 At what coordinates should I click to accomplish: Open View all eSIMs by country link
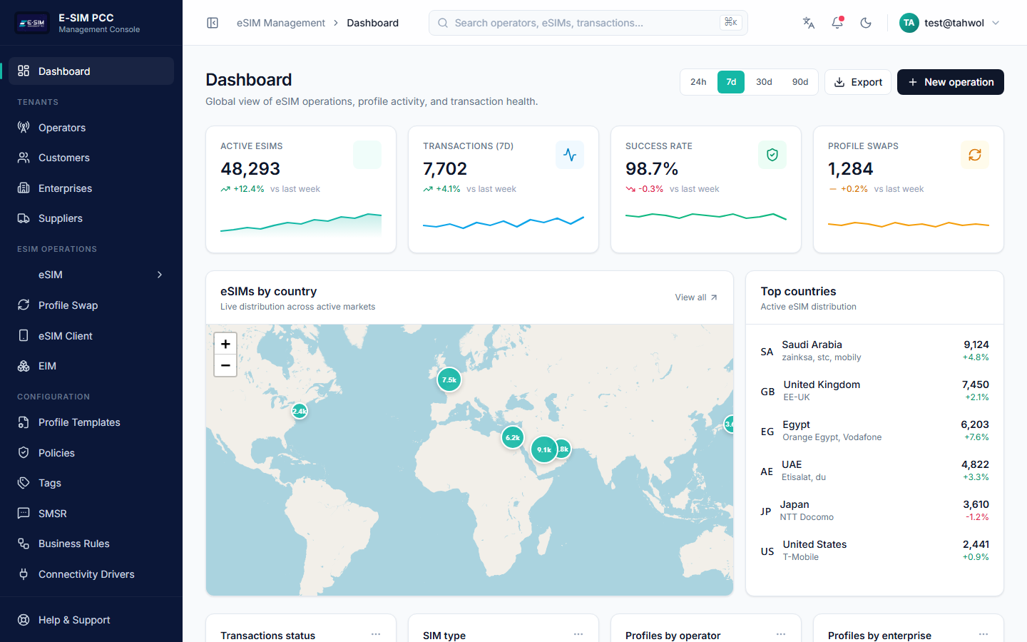tap(696, 297)
